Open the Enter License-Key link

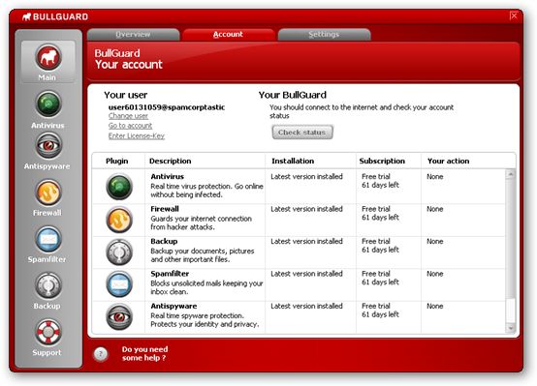[137, 135]
